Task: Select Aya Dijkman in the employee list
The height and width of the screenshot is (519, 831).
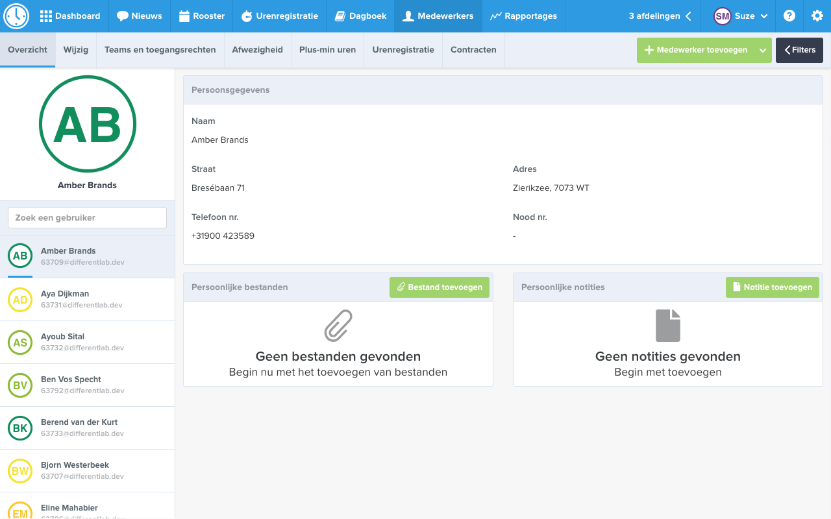Action: pos(87,299)
